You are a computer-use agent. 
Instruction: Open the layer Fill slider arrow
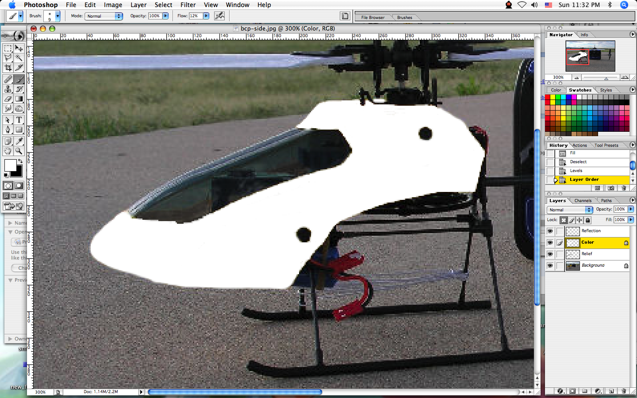tap(631, 220)
